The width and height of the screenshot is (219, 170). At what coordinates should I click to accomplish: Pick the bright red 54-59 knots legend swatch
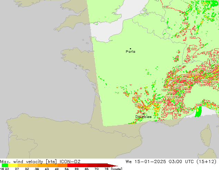[72, 165]
